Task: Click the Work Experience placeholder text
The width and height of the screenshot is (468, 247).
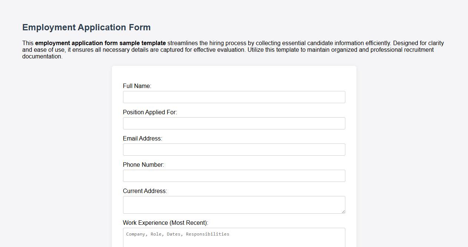Action: coord(177,234)
